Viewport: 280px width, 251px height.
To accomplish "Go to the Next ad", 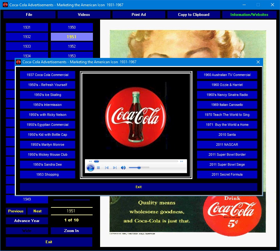I will (37, 211).
